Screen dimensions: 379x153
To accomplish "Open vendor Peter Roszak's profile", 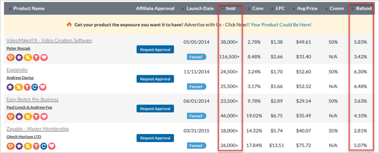I will (x=19, y=49).
